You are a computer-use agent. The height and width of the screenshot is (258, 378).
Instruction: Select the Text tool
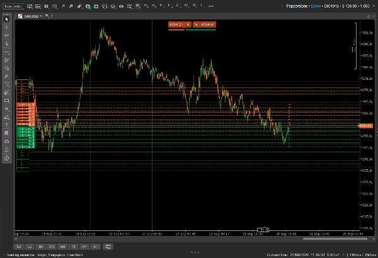coord(7,125)
